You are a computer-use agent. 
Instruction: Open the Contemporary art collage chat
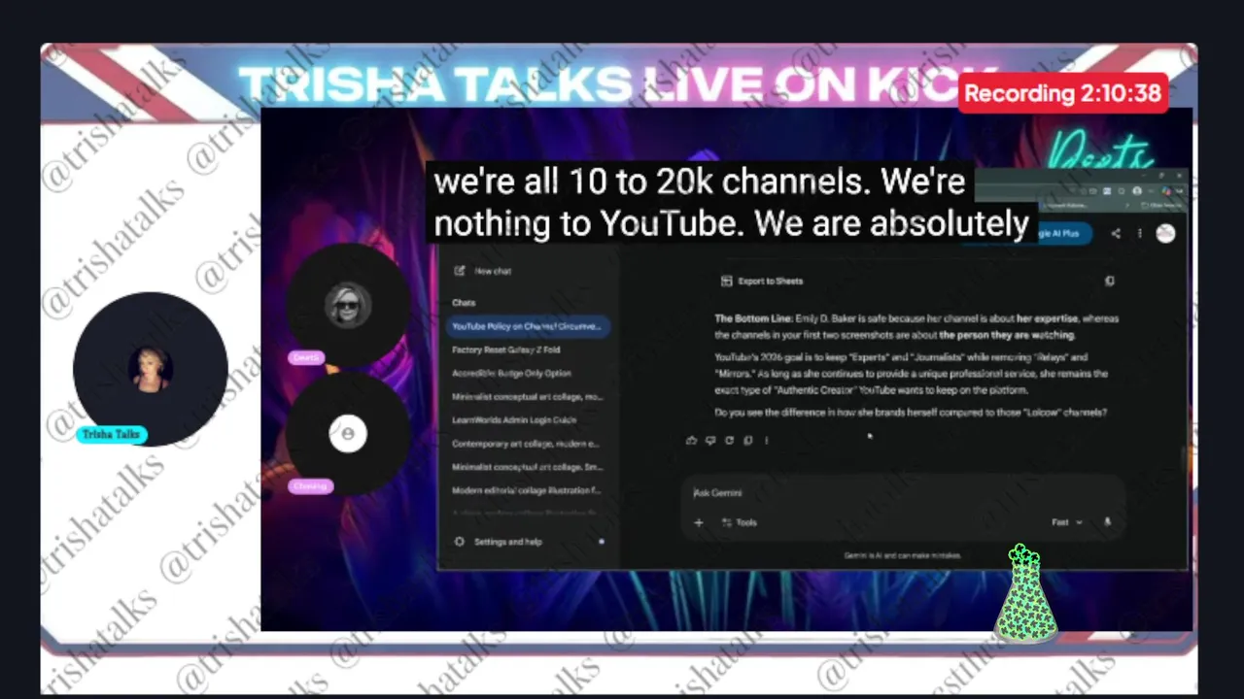pyautogui.click(x=526, y=444)
